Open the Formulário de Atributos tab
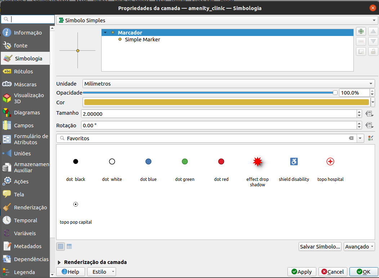This screenshot has width=379, height=278. [x=25, y=139]
